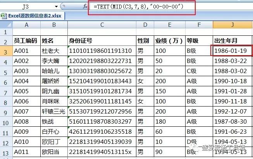Select the name cell 白开心
Image resolution: width=253 pixels, height=159 pixels.
(54, 132)
